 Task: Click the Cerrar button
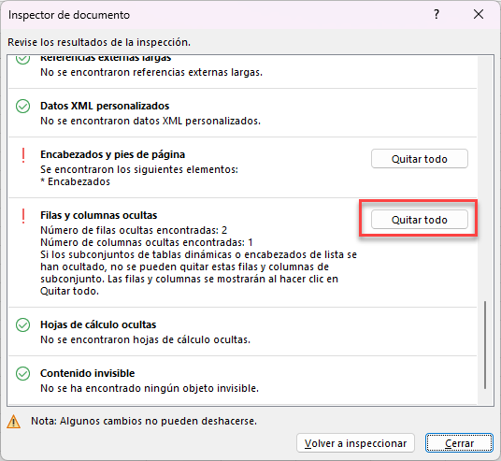pos(459,443)
